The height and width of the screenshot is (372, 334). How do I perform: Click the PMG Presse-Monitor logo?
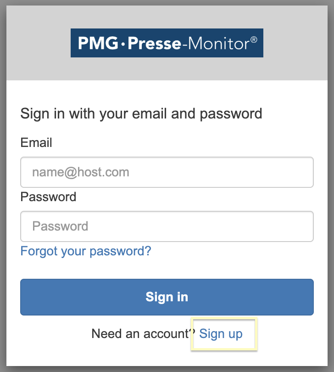167,43
